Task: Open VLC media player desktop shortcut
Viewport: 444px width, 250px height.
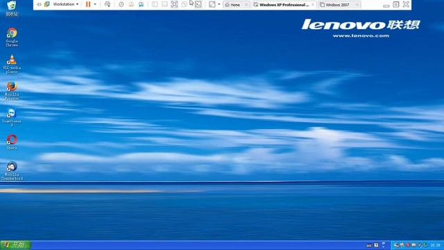Action: coord(12,64)
